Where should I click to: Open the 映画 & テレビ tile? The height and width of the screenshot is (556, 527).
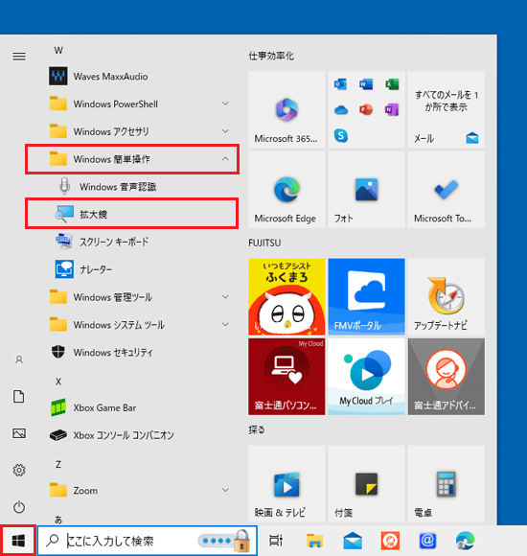(286, 484)
